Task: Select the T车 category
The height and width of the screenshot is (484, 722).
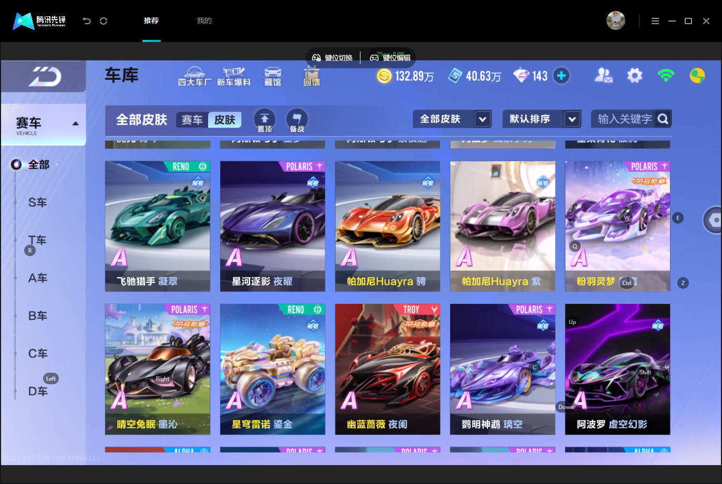Action: (38, 240)
